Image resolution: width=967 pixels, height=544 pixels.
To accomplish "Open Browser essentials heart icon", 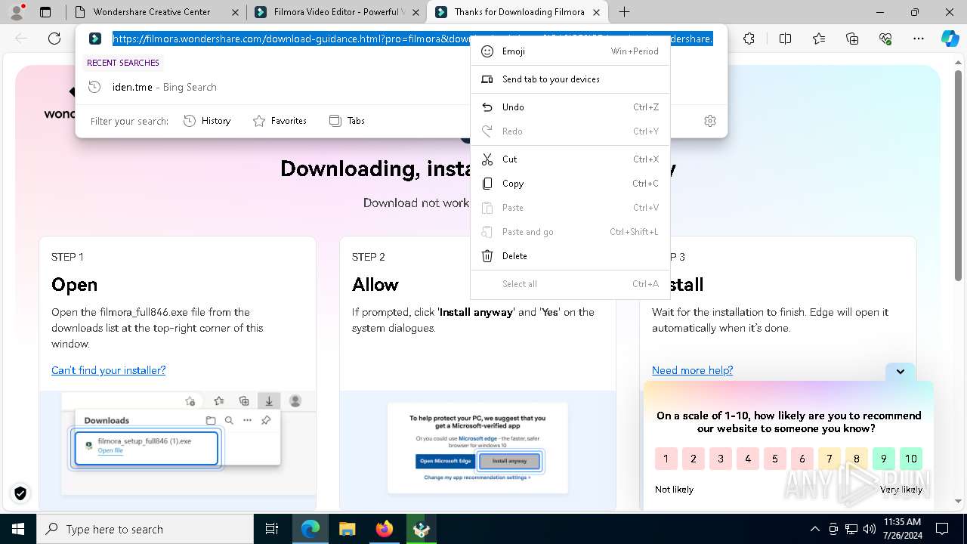I will point(885,39).
